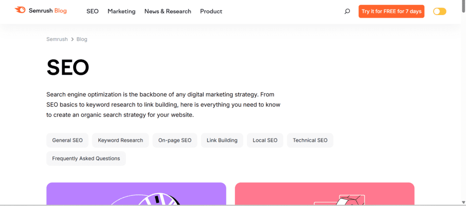The image size is (466, 206).
Task: Open search with the magnifier icon
Action: pyautogui.click(x=347, y=11)
